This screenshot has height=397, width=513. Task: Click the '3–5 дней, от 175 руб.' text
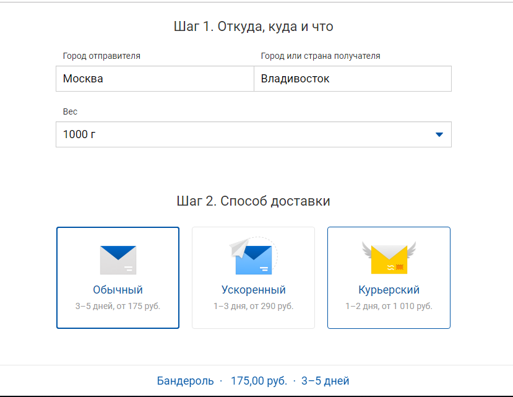(x=118, y=306)
